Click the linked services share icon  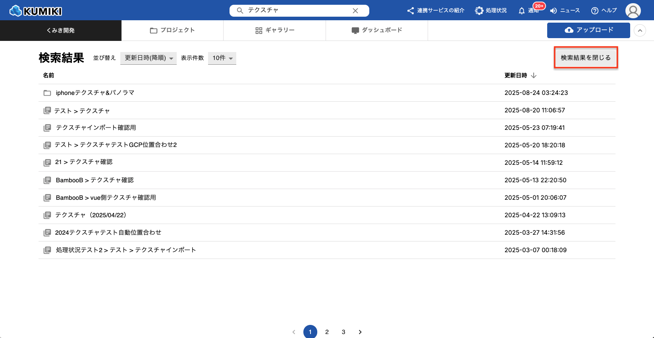(x=411, y=11)
